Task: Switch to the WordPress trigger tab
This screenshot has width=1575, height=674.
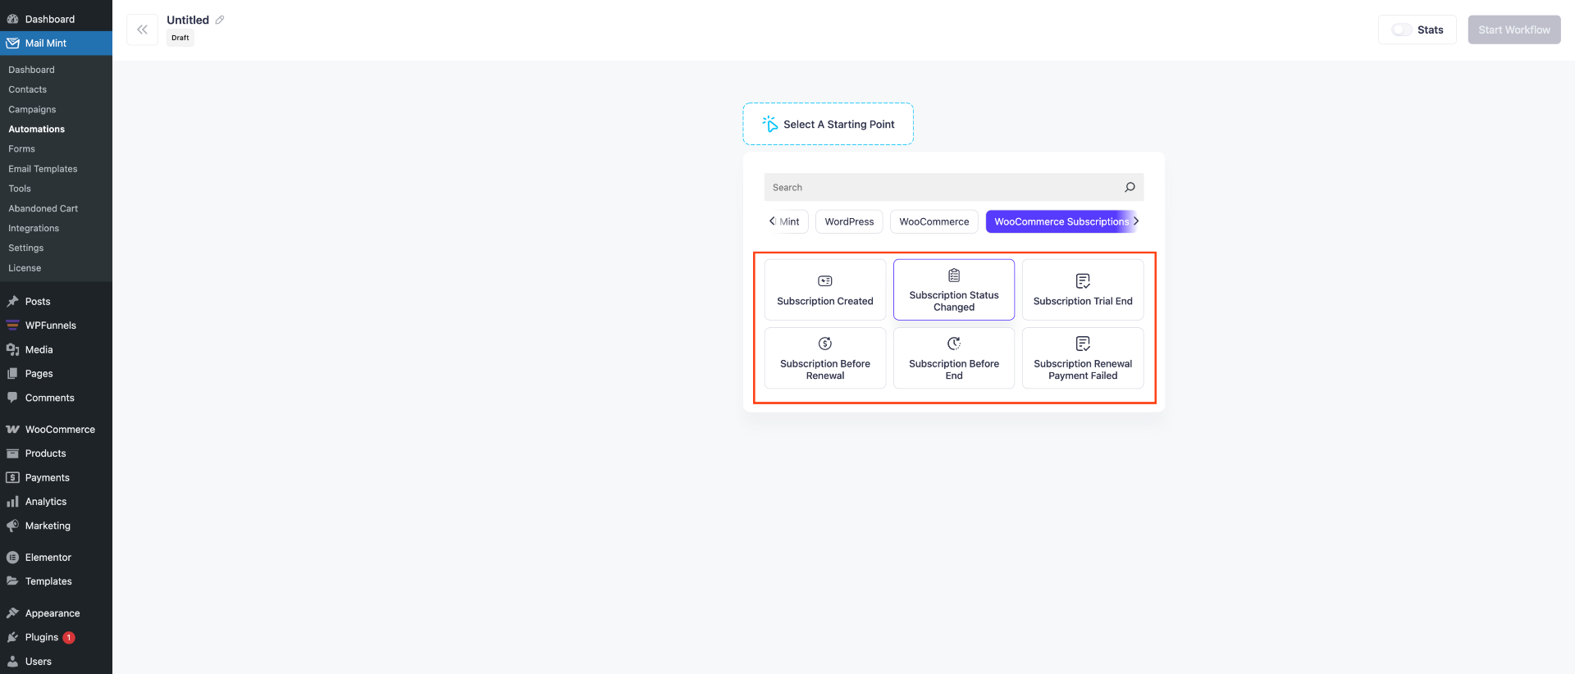Action: (849, 221)
